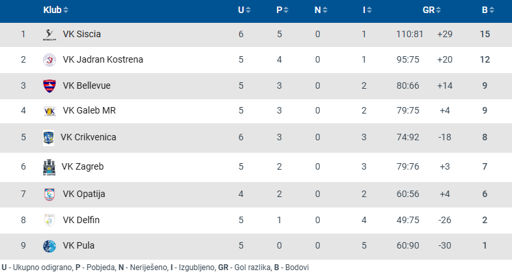The image size is (512, 276).
Task: Sort by GR goal difference header
Action: click(431, 10)
